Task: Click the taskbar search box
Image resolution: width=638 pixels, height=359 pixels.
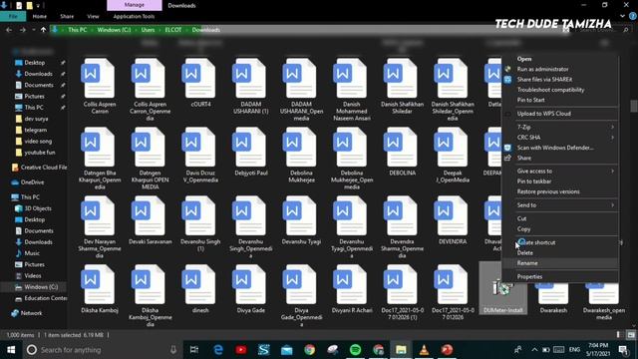Action: pyautogui.click(x=102, y=350)
